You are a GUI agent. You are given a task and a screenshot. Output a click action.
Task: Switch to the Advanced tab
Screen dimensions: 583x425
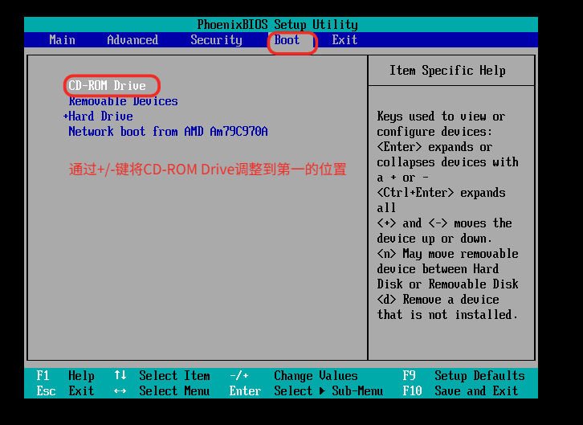[x=132, y=40]
